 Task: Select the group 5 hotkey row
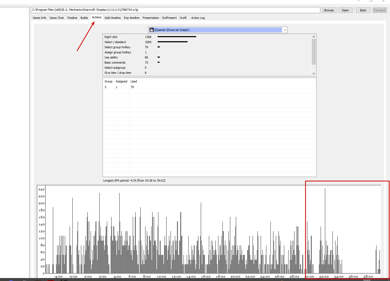tap(209, 87)
